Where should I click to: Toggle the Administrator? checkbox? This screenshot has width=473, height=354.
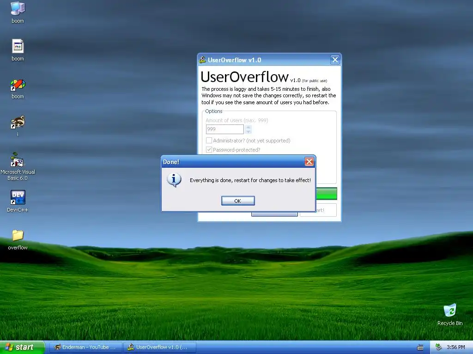(x=209, y=141)
